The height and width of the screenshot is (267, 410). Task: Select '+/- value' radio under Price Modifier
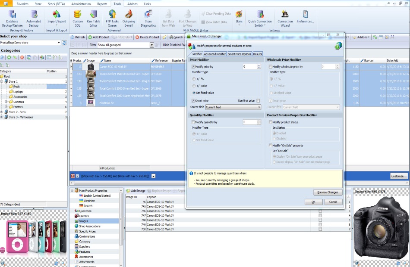coord(194,86)
